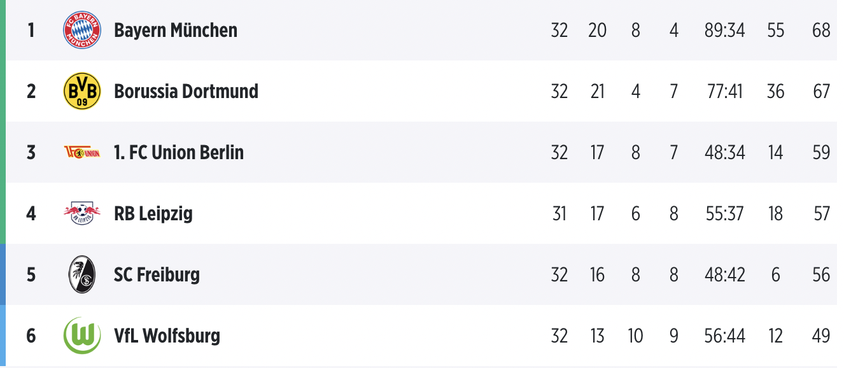Image resolution: width=844 pixels, height=368 pixels.
Task: Click Bayern München's 68 points value
Action: point(821,30)
